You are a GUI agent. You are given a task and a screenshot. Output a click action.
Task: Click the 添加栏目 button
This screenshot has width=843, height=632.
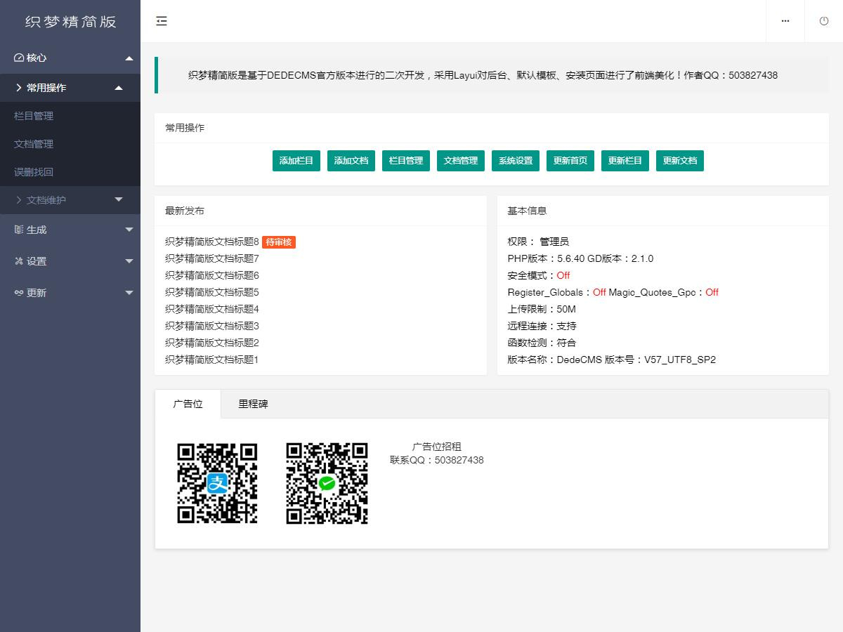click(x=296, y=160)
